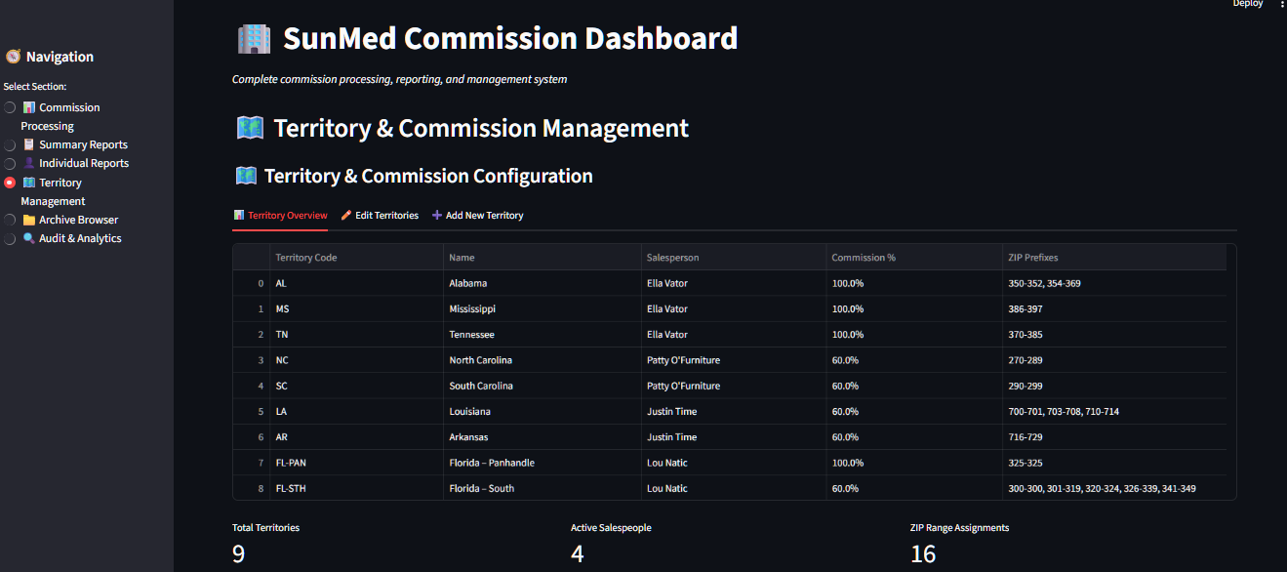This screenshot has width=1287, height=572.
Task: Click the compass icon beside Navigation
Action: (x=14, y=56)
